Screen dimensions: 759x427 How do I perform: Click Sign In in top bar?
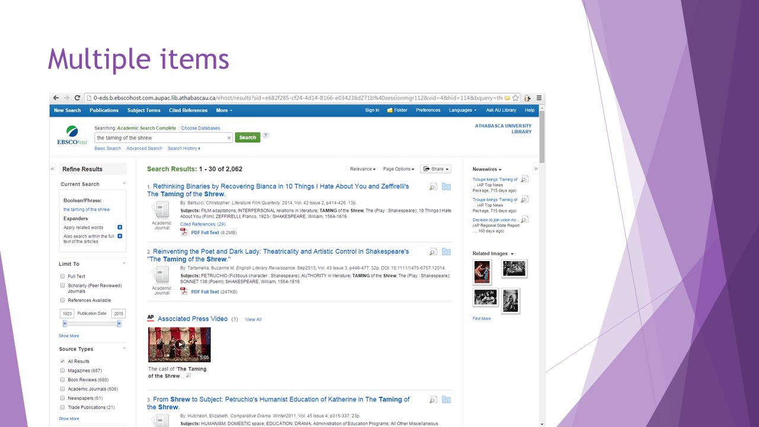372,110
